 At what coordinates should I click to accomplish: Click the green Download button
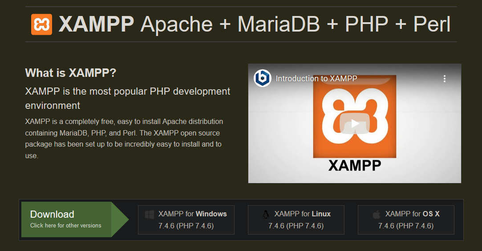click(75, 219)
